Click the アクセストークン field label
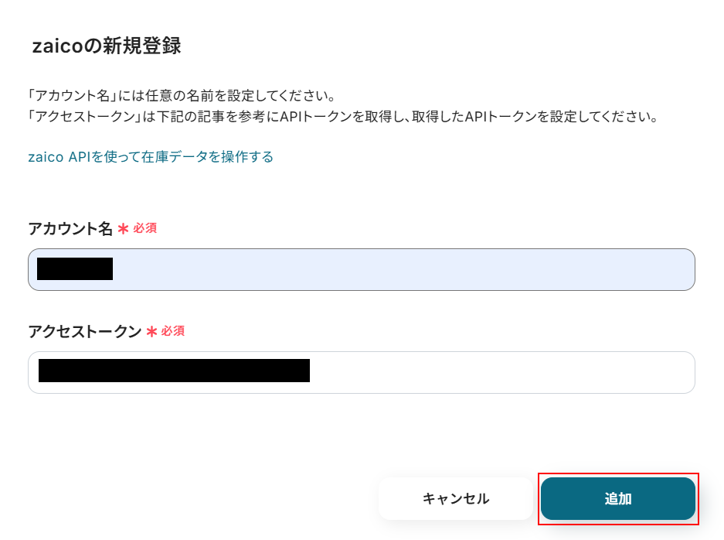This screenshot has height=540, width=724. pyautogui.click(x=84, y=332)
